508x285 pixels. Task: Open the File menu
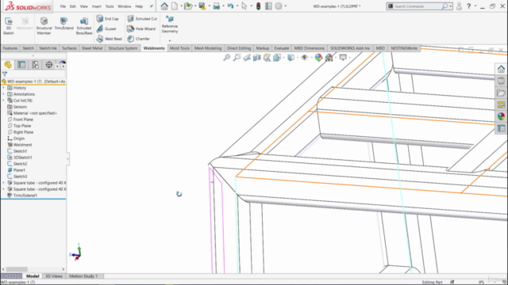63,6
